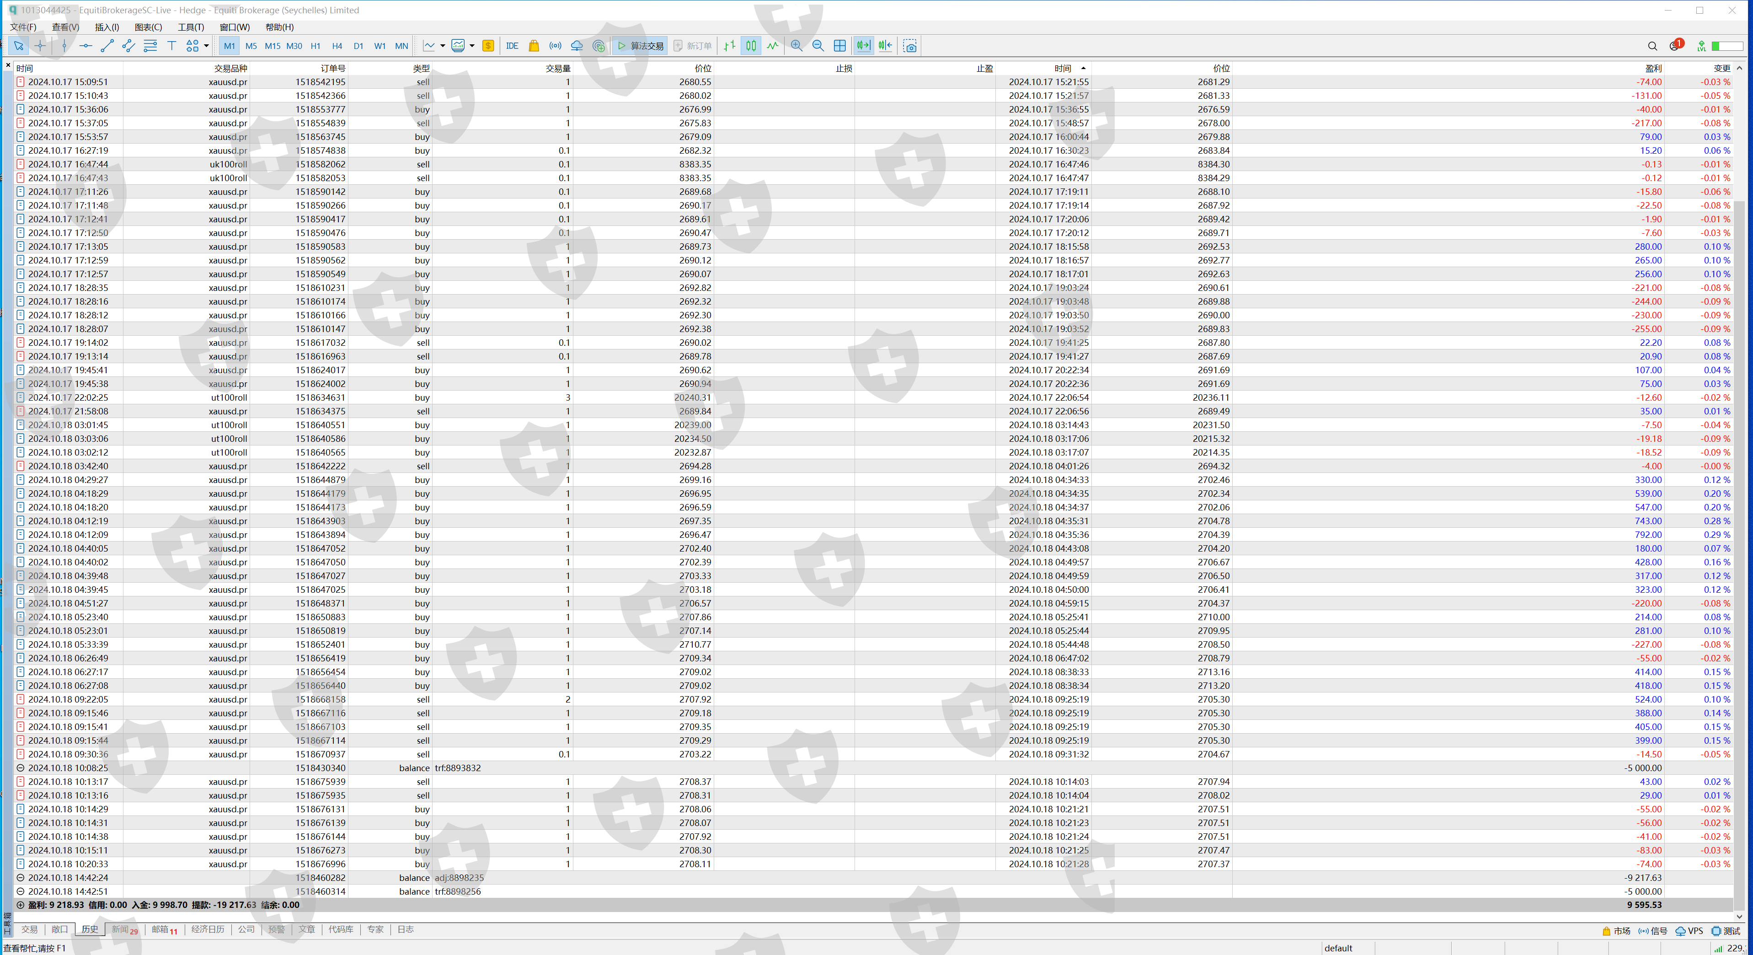Viewport: 1753px width, 955px height.
Task: Switch to the M5 timeframe
Action: point(251,46)
